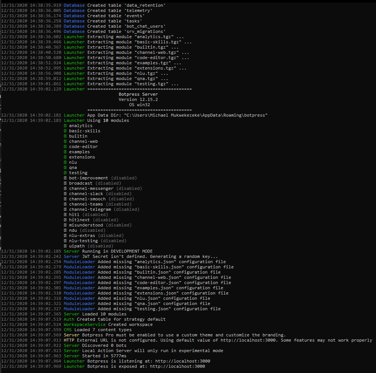Click the disabled "uipath" module name
Image resolution: width=376 pixels, height=373 pixels.
(77, 246)
